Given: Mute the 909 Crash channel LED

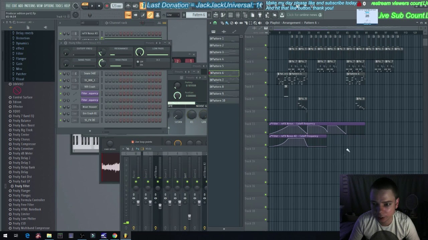Looking at the screenshot, I should click(x=61, y=87).
